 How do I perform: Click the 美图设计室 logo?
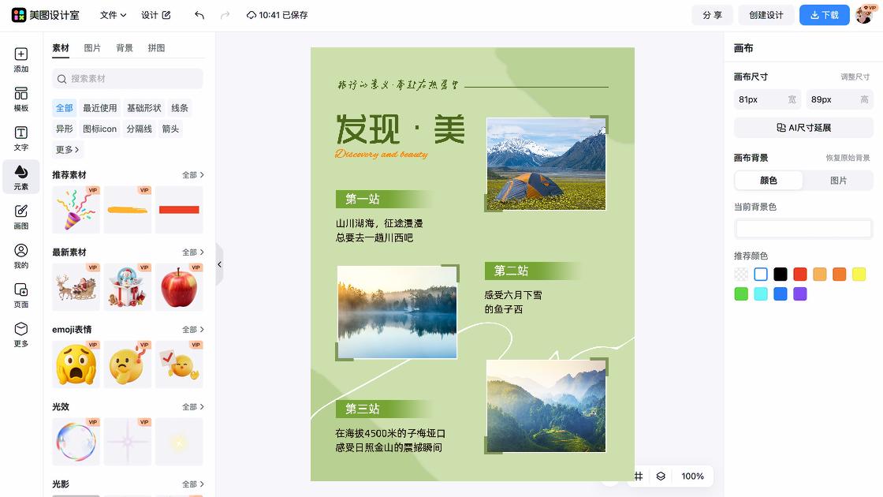45,15
